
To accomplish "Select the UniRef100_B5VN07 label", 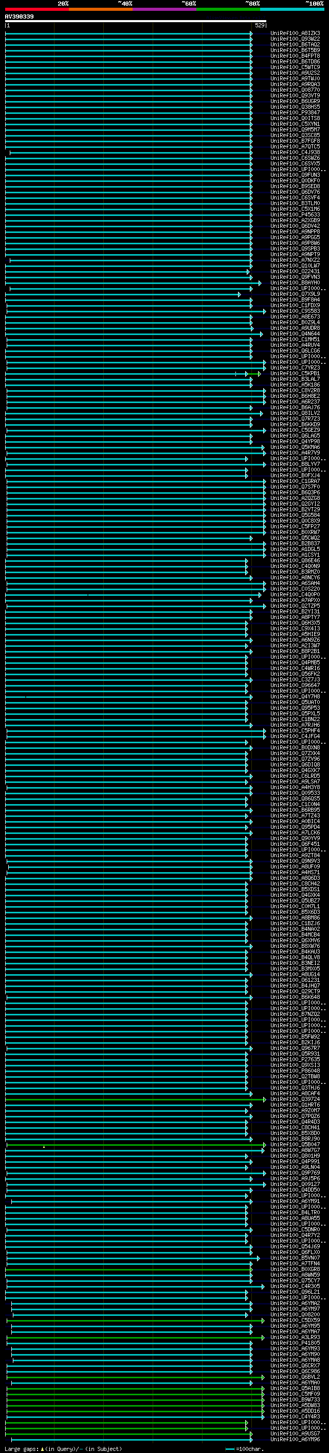I will pyautogui.click(x=295, y=1258).
